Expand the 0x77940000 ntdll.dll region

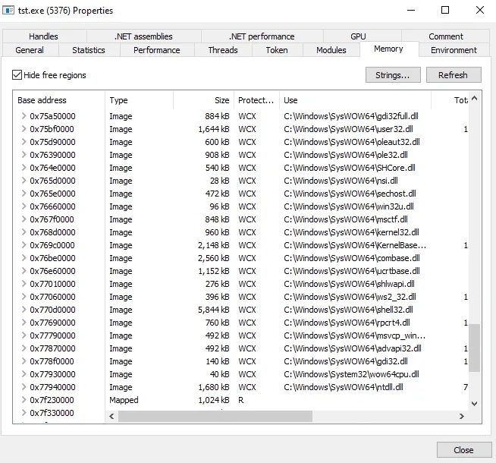pyautogui.click(x=24, y=387)
